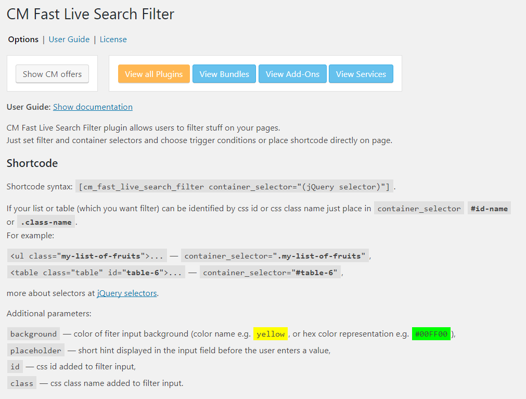
Task: Click the .class-name code example
Action: tap(46, 222)
